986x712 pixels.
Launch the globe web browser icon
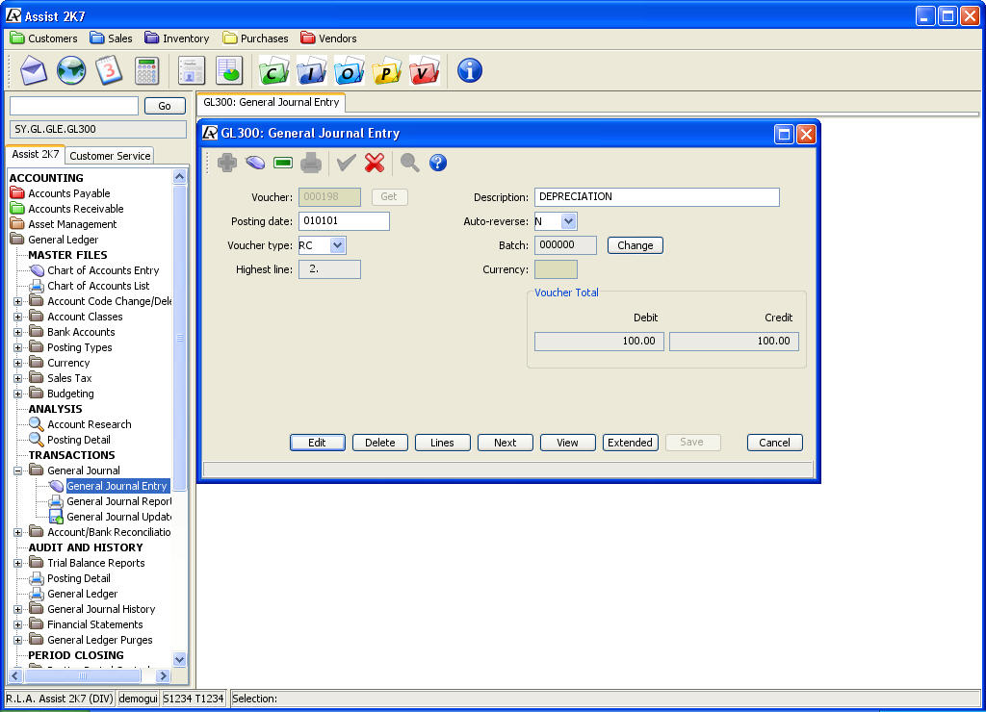click(71, 70)
